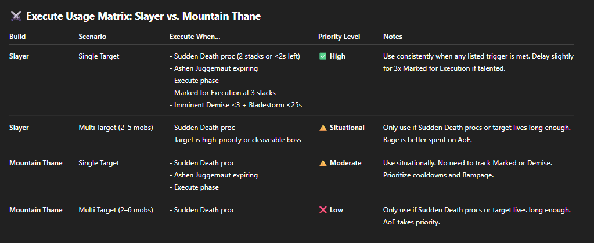Click the AoE takes priority note
594x243 pixels.
412,222
